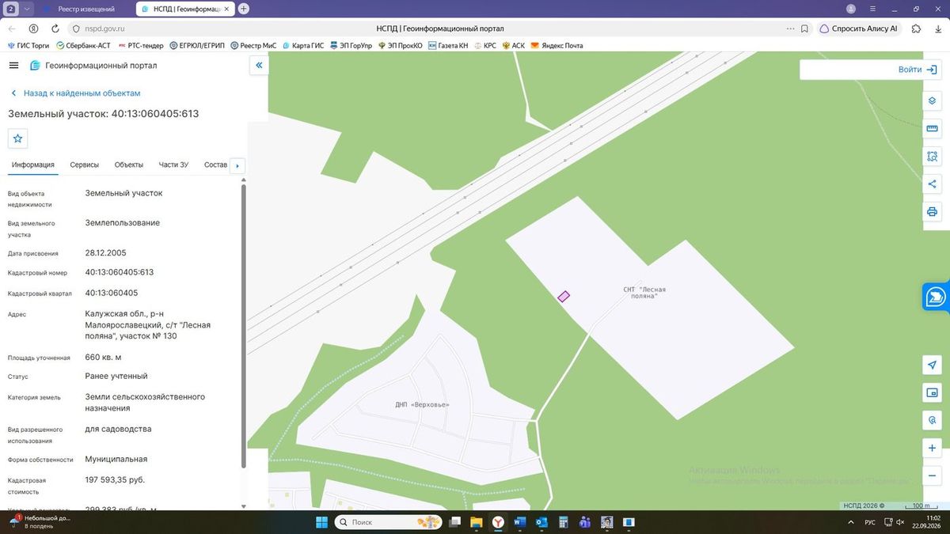Screen dimensions: 950x534
Task: Add land plot to favorites
Action: pyautogui.click(x=18, y=138)
